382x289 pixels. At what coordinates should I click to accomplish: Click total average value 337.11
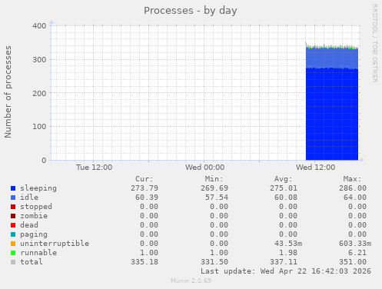point(284,262)
